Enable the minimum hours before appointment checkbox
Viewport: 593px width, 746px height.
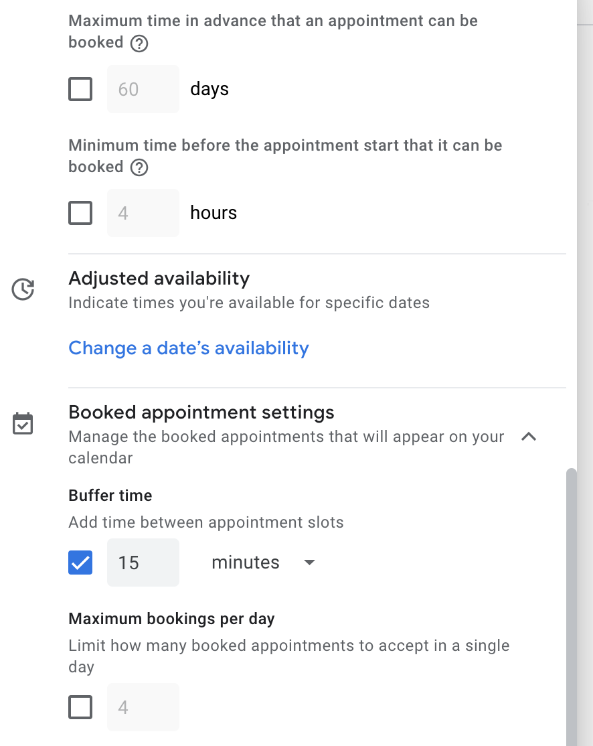(x=80, y=213)
